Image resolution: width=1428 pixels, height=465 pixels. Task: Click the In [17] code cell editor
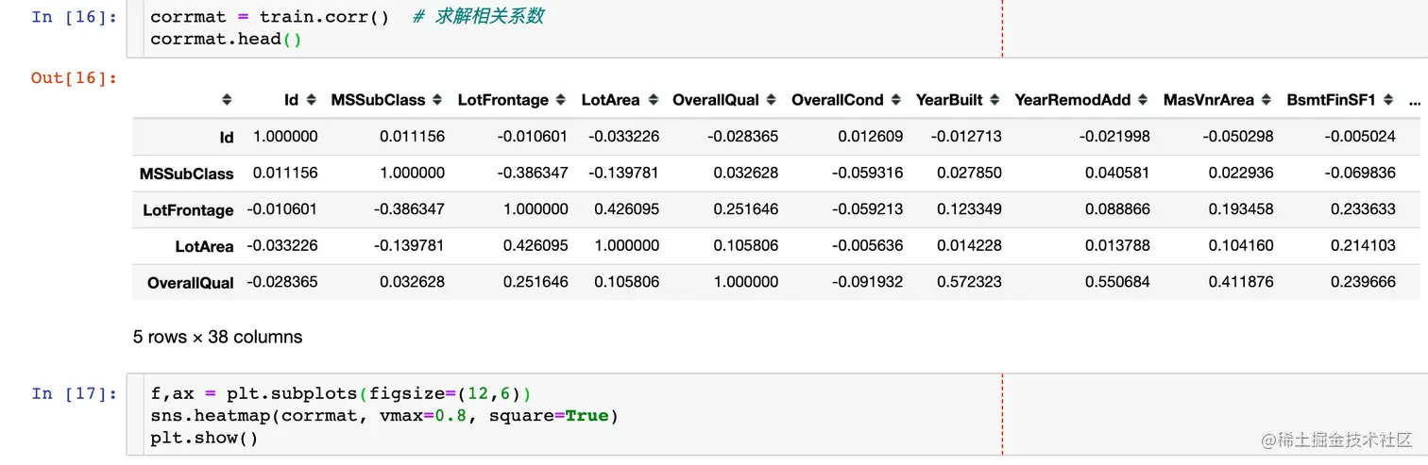click(776, 415)
